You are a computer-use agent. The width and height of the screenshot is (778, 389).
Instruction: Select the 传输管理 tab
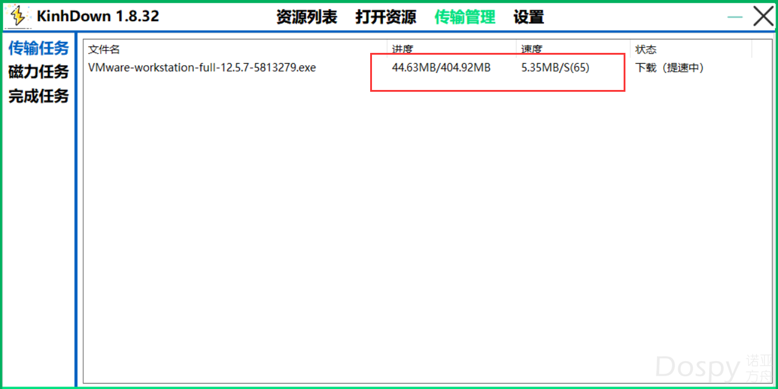pos(465,17)
